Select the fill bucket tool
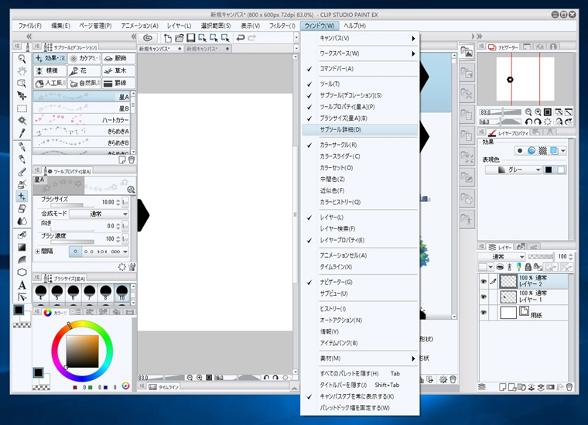Viewport: 588px width, 425px height. point(22,235)
